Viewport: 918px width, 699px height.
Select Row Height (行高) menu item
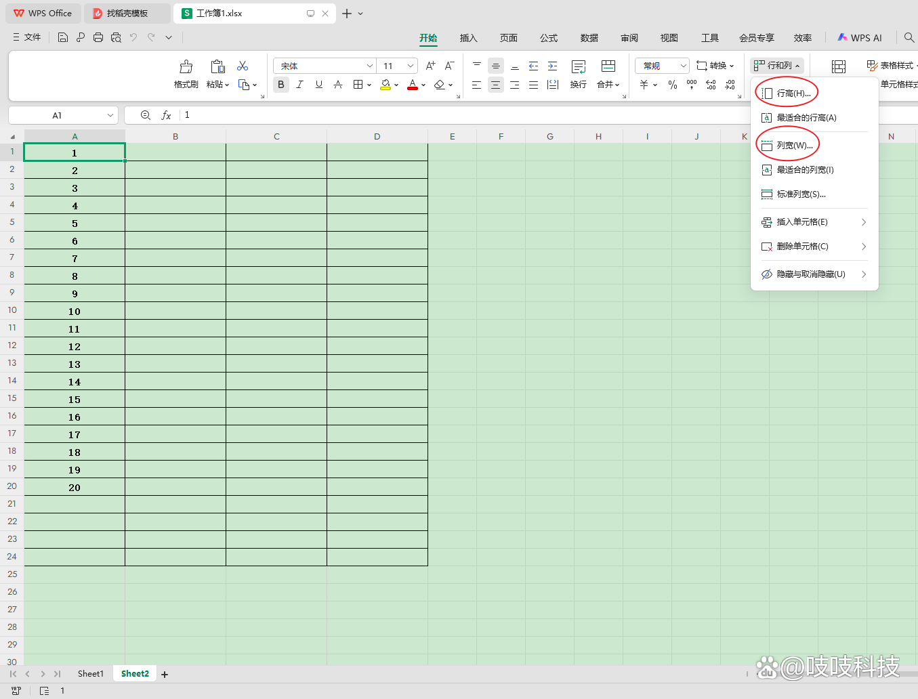[x=793, y=93]
